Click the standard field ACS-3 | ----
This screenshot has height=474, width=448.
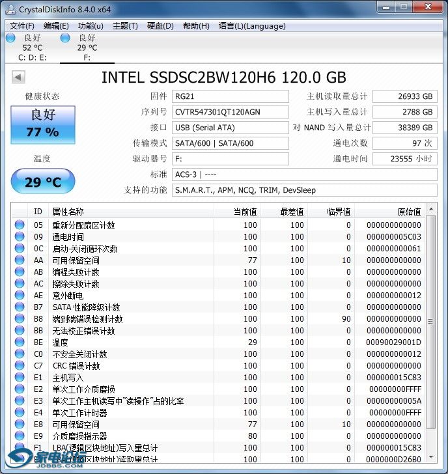pyautogui.click(x=304, y=174)
